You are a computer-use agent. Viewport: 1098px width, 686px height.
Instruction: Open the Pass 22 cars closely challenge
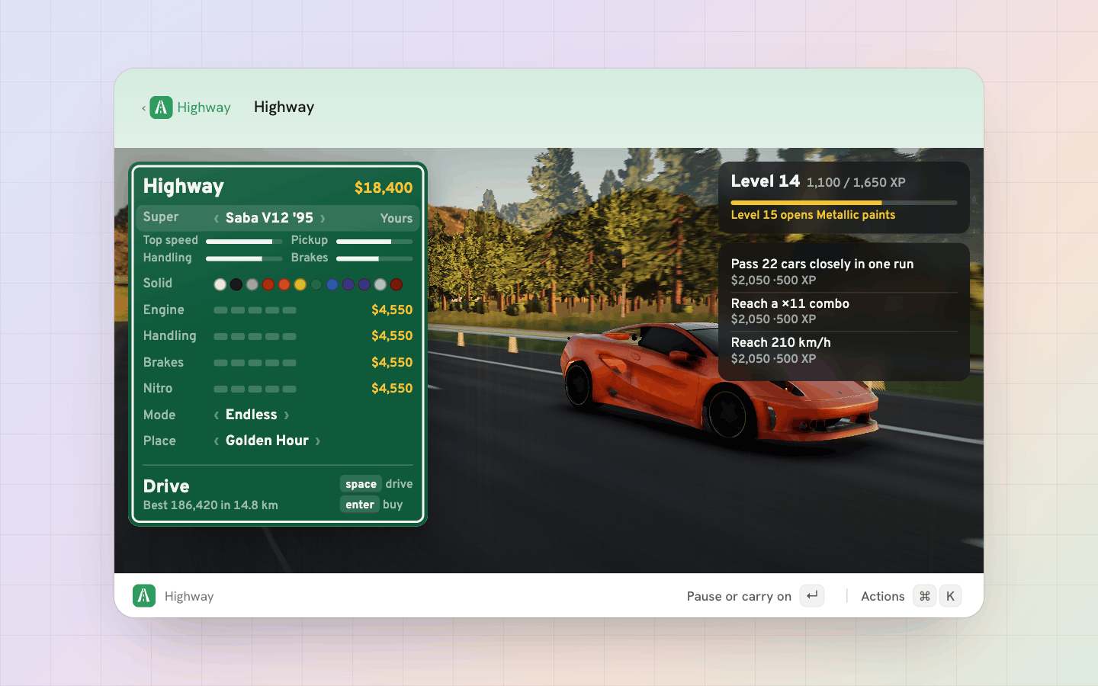(x=844, y=272)
